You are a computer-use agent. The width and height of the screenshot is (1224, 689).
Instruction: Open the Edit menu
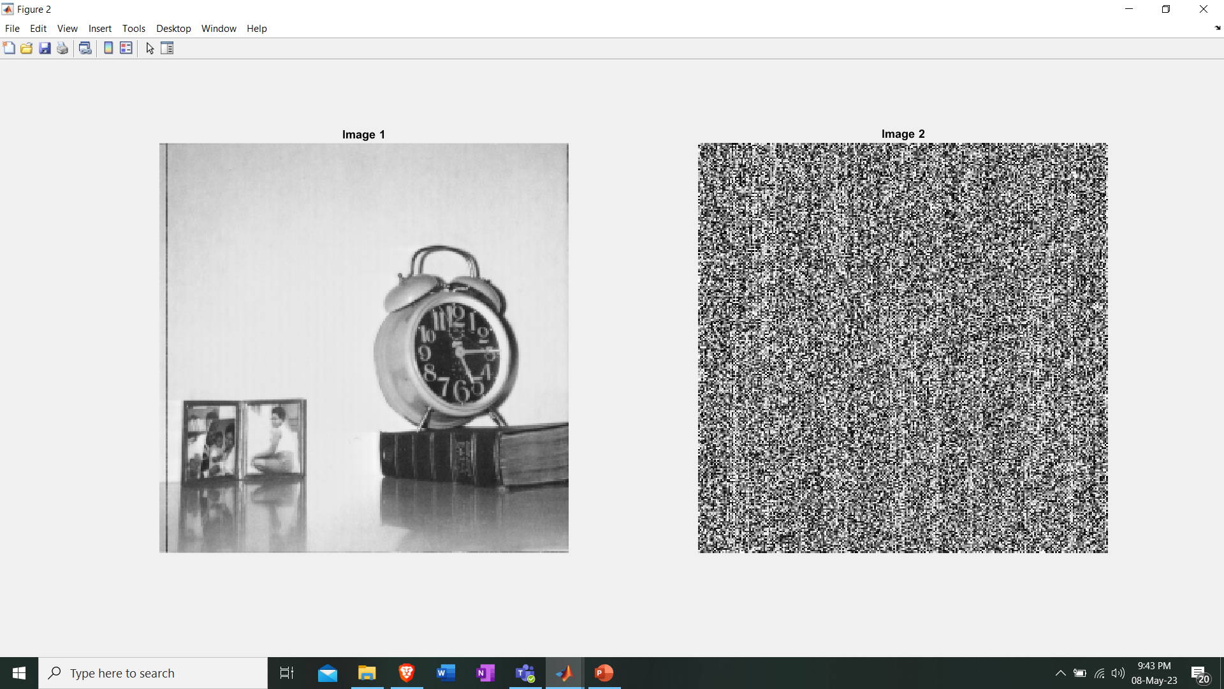click(38, 28)
